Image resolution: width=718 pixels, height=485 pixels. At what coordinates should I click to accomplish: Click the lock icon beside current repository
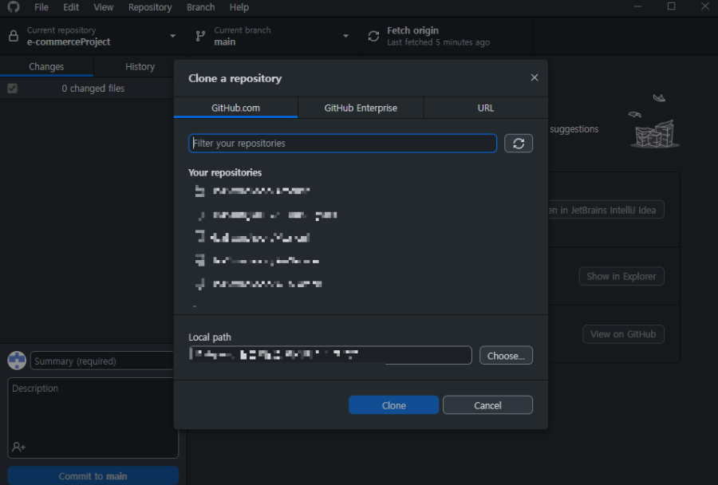[14, 36]
